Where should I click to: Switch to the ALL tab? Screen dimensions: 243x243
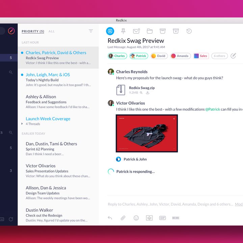(x=51, y=31)
